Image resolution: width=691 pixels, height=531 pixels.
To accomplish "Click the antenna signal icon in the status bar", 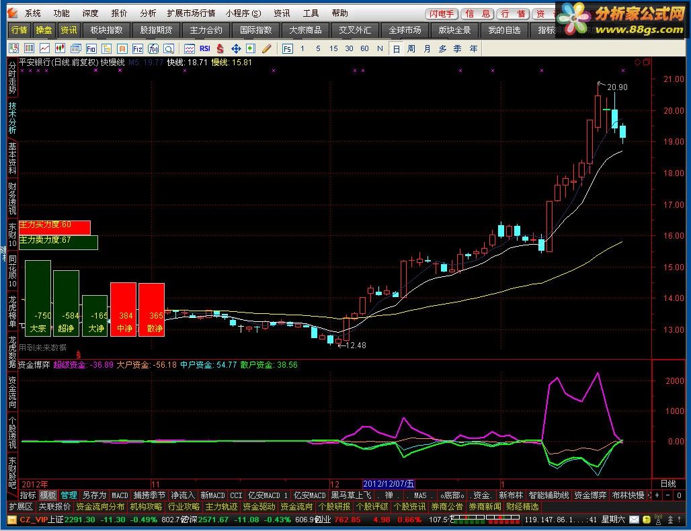I will [x=658, y=520].
